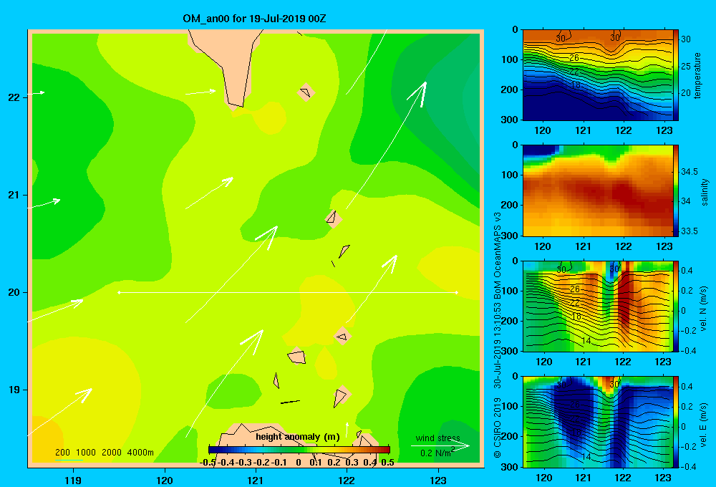Click the longitude 121 label on main map
The height and width of the screenshot is (487, 716).
[x=256, y=480]
